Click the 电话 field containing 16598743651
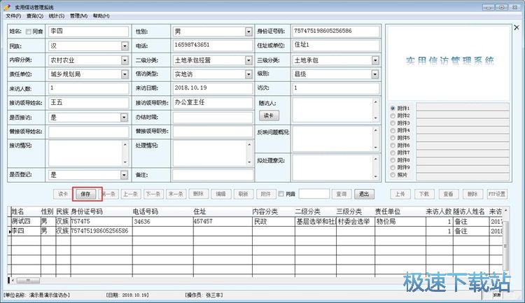525x303 pixels. [x=212, y=45]
